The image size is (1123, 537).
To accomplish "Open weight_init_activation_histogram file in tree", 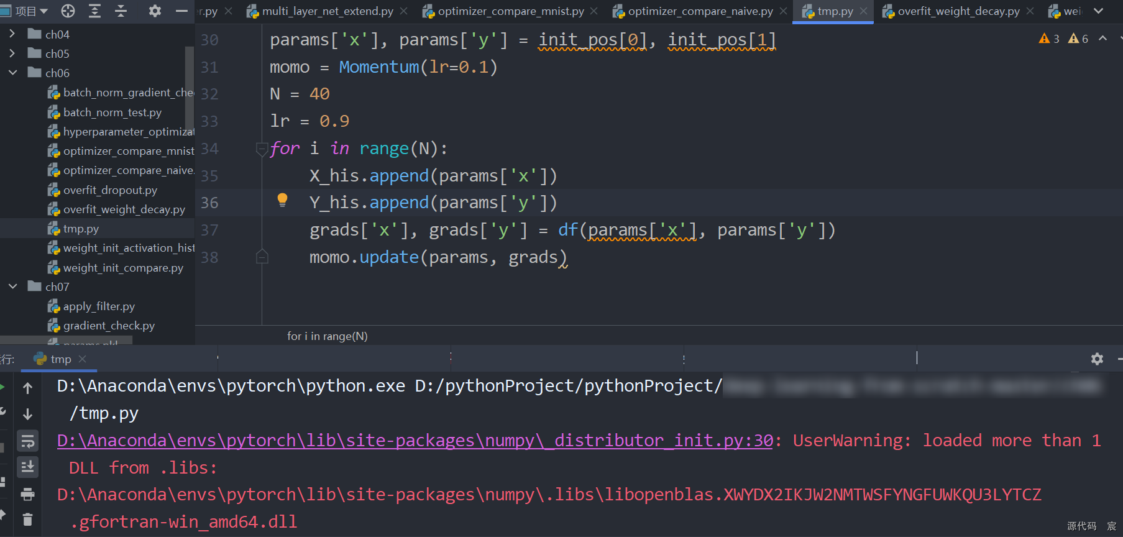I will [121, 248].
